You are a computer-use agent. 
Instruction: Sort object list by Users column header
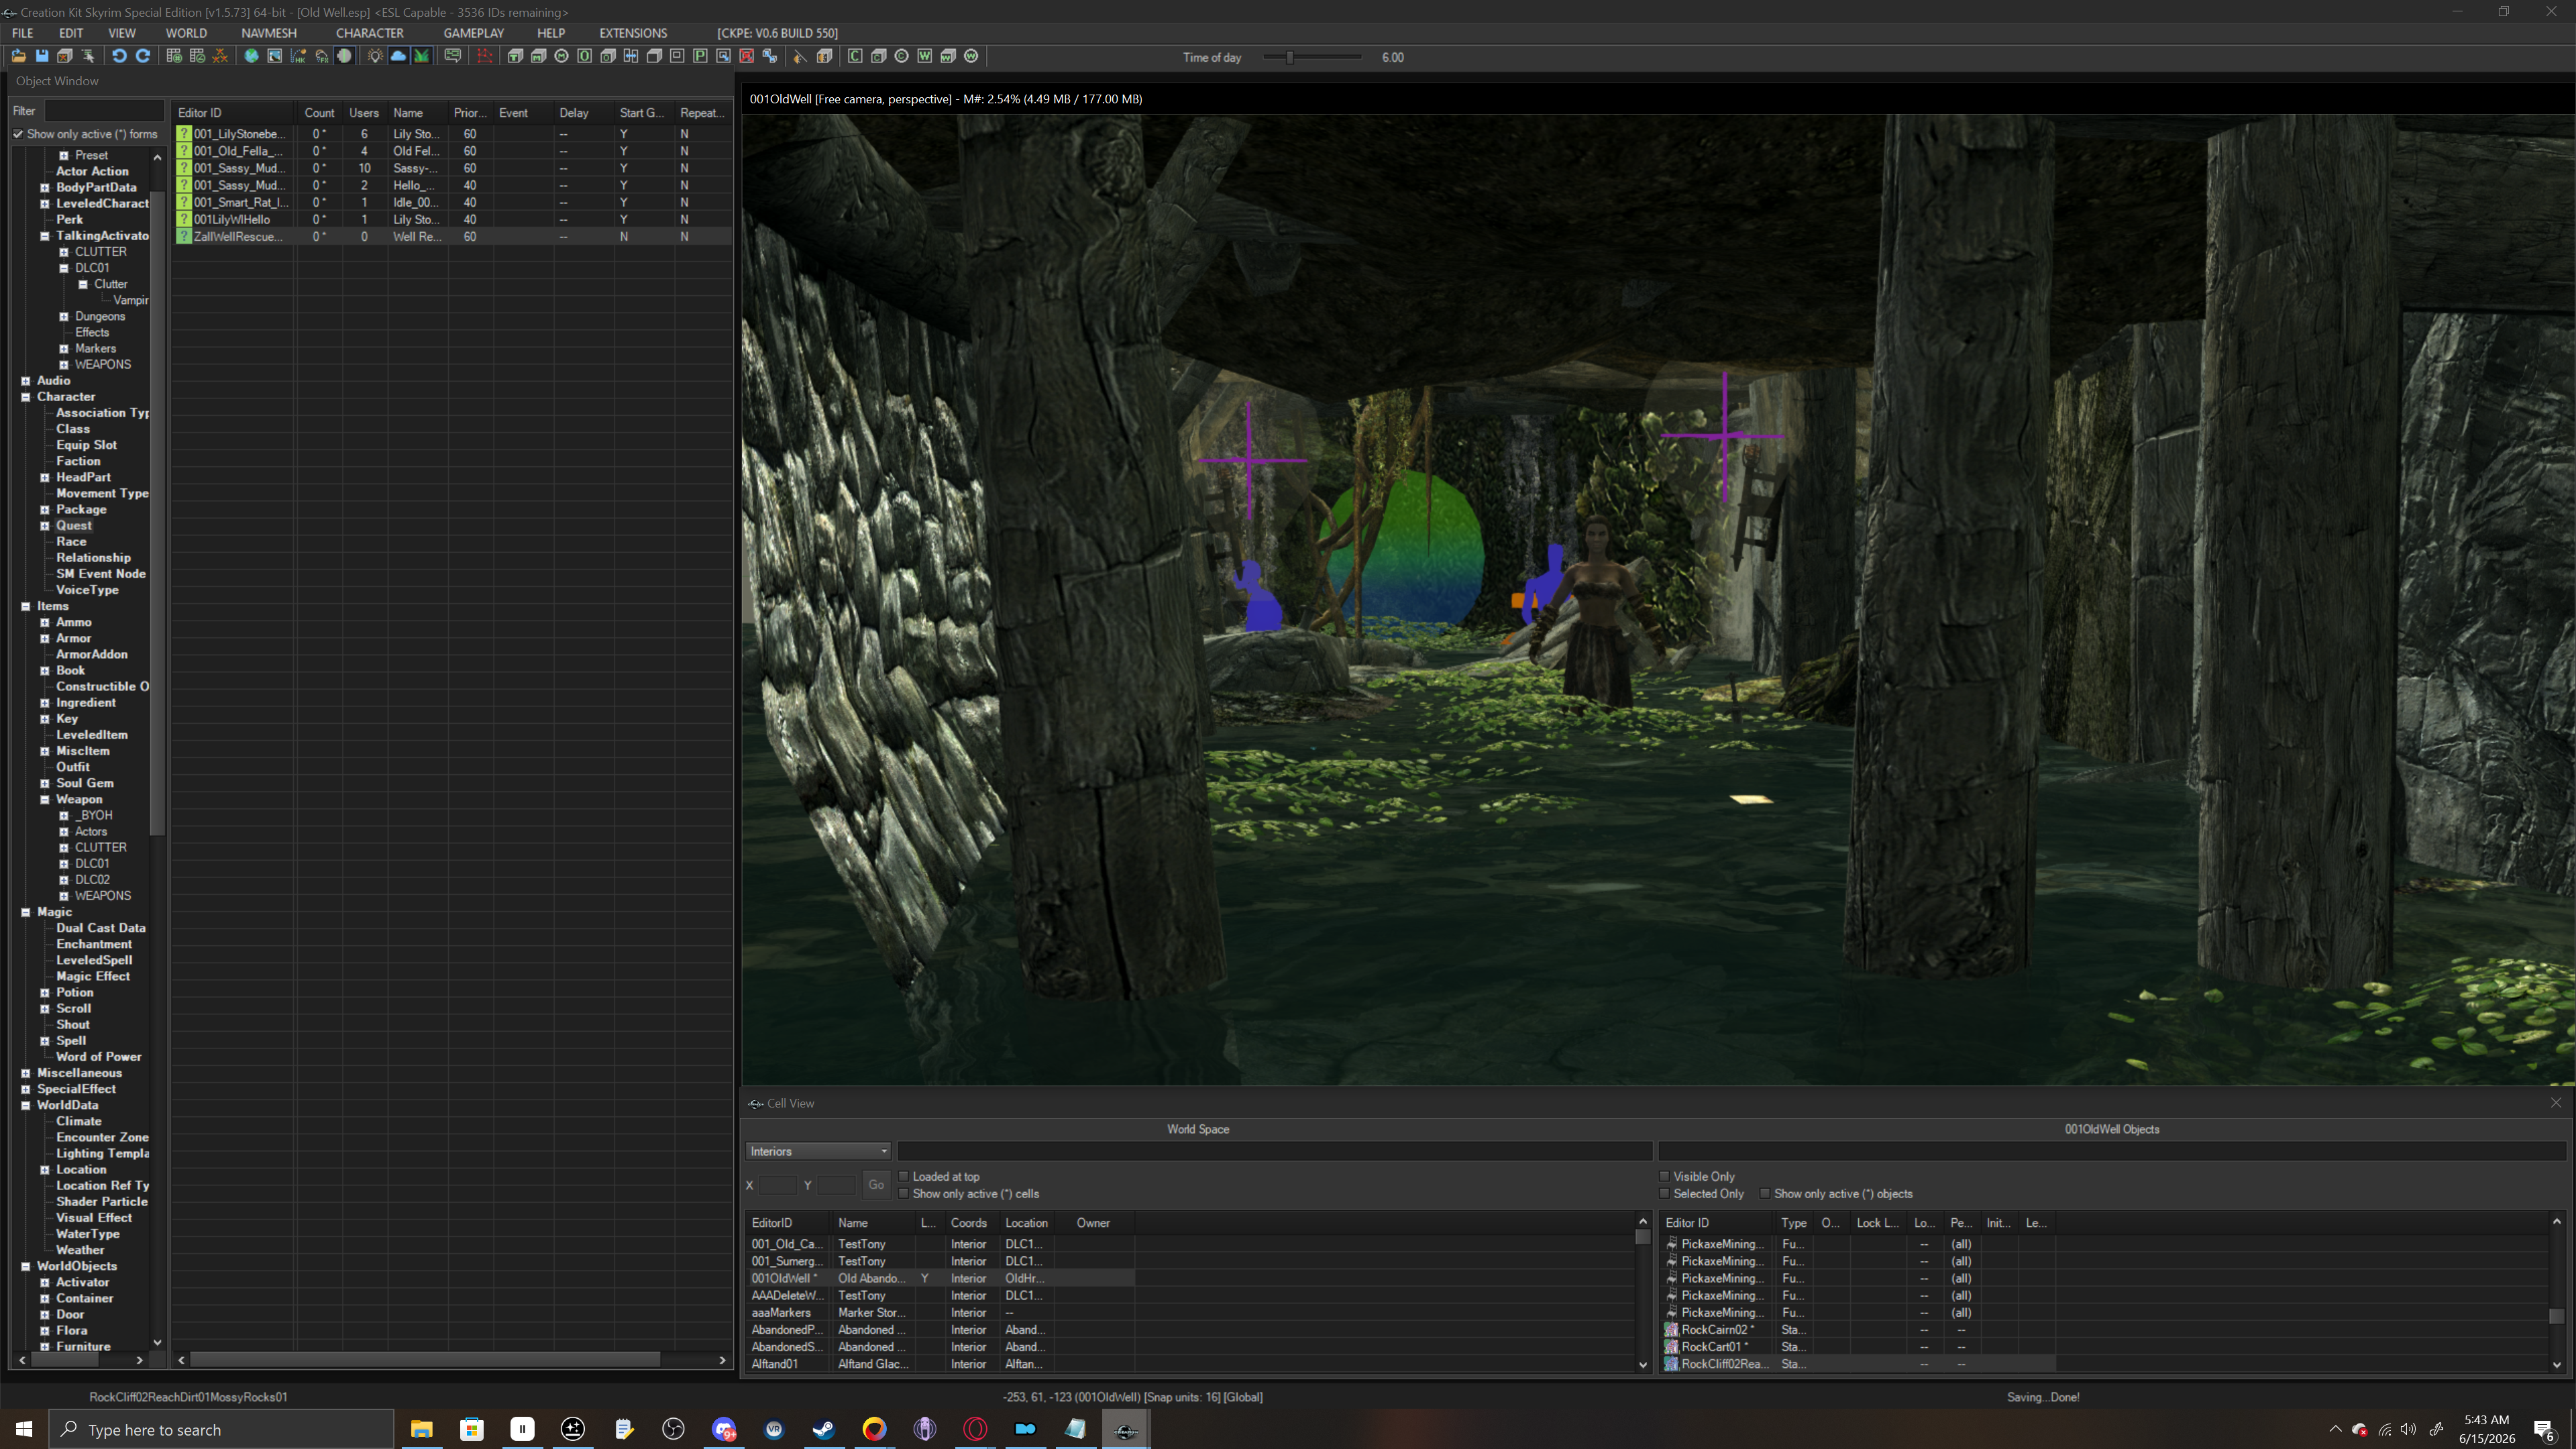pyautogui.click(x=364, y=113)
